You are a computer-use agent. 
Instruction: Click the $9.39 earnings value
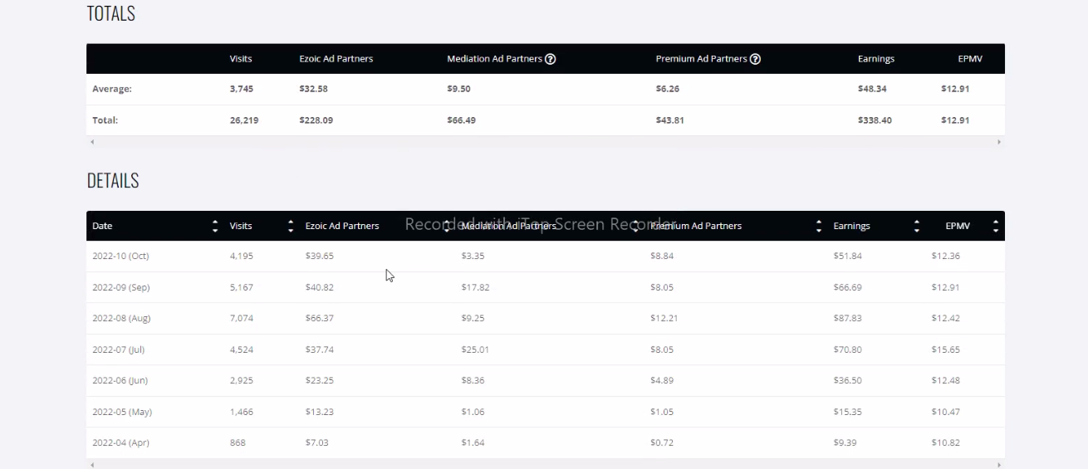tap(845, 443)
